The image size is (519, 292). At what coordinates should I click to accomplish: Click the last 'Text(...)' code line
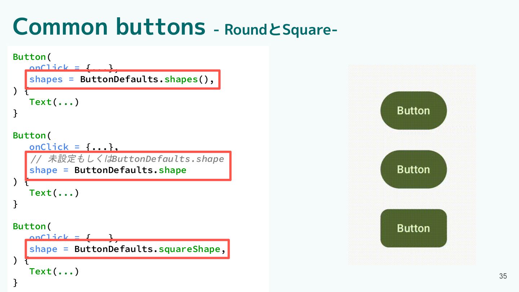click(x=54, y=271)
